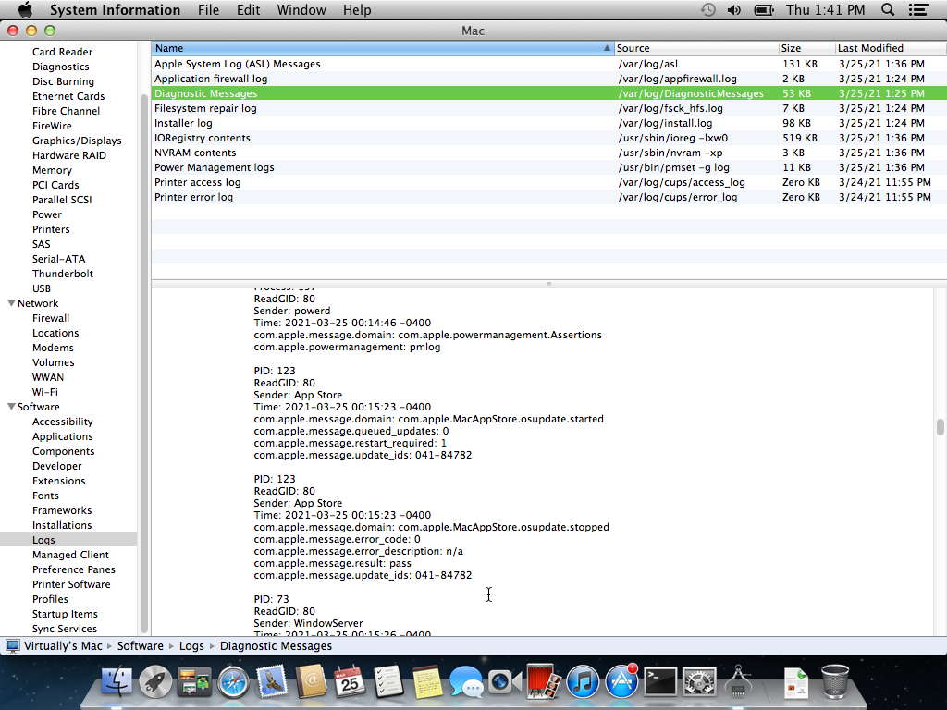Select Memory in the sidebar
The width and height of the screenshot is (947, 710).
[x=52, y=170]
